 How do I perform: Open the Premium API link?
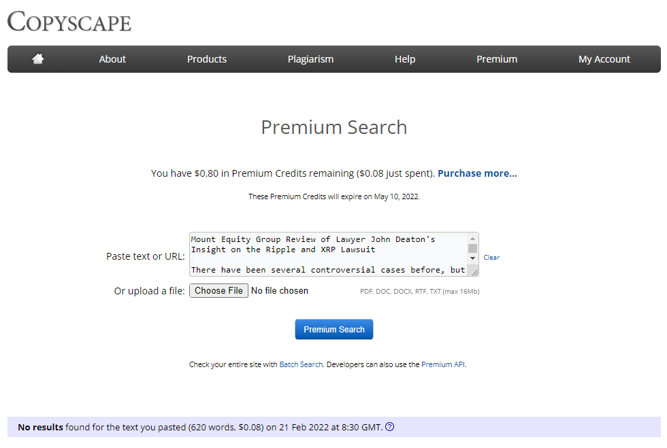coord(443,364)
